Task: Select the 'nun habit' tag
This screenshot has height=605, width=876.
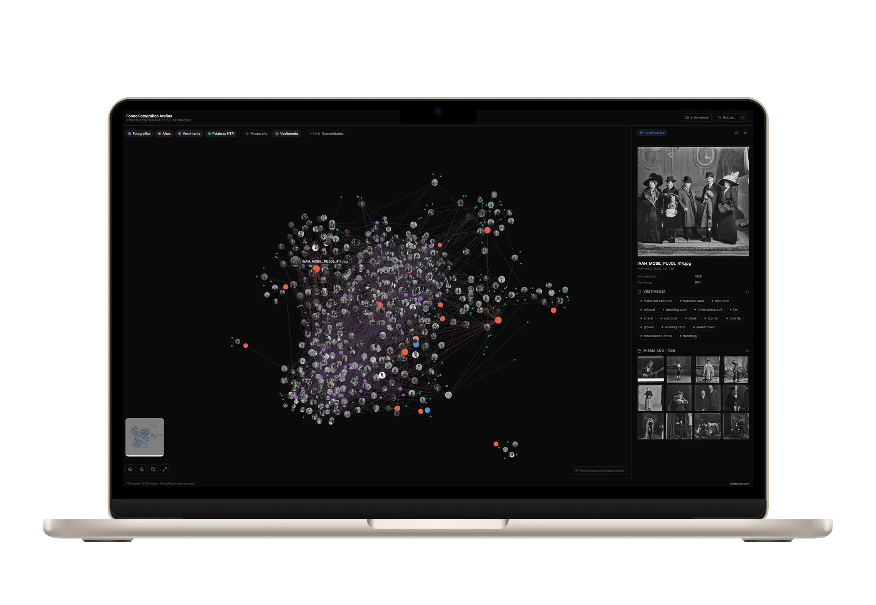Action: 720,301
